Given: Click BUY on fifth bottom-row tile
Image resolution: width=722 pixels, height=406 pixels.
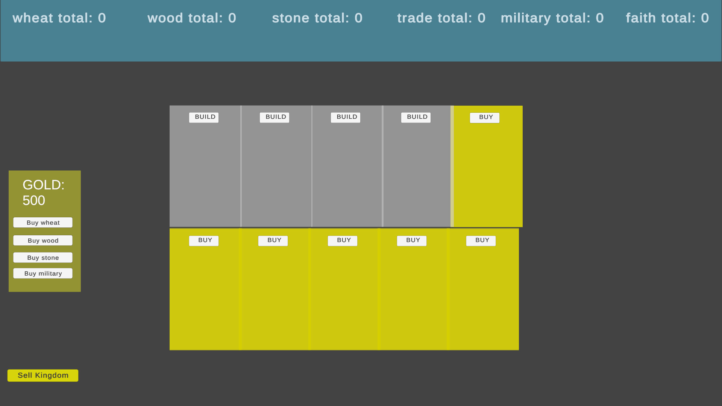Looking at the screenshot, I should (481, 241).
